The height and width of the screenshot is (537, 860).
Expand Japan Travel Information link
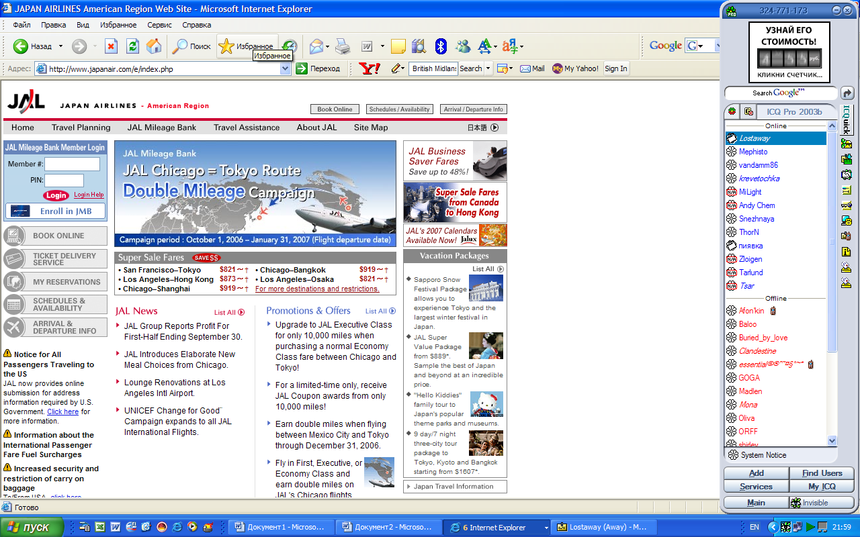455,487
